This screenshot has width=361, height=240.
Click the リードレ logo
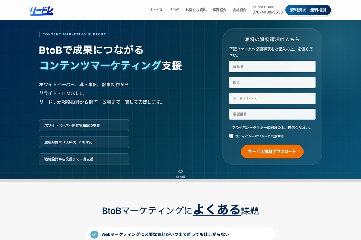[42, 11]
